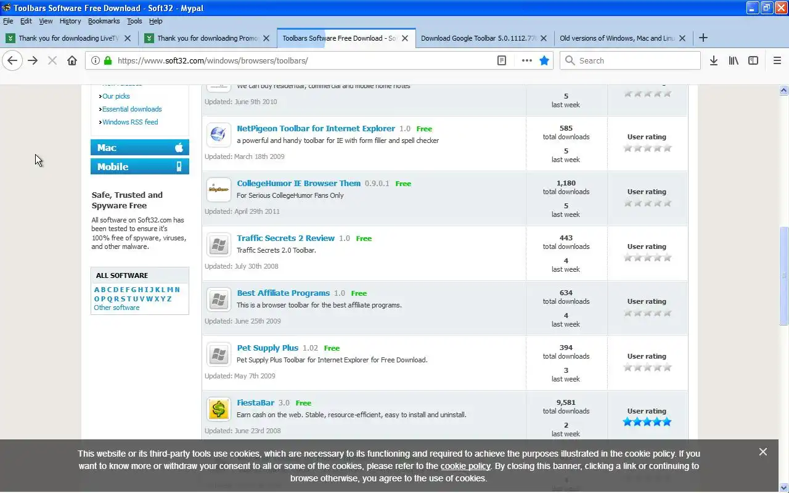Switch to Thank you for downloading Promo tab

pyautogui.click(x=208, y=38)
